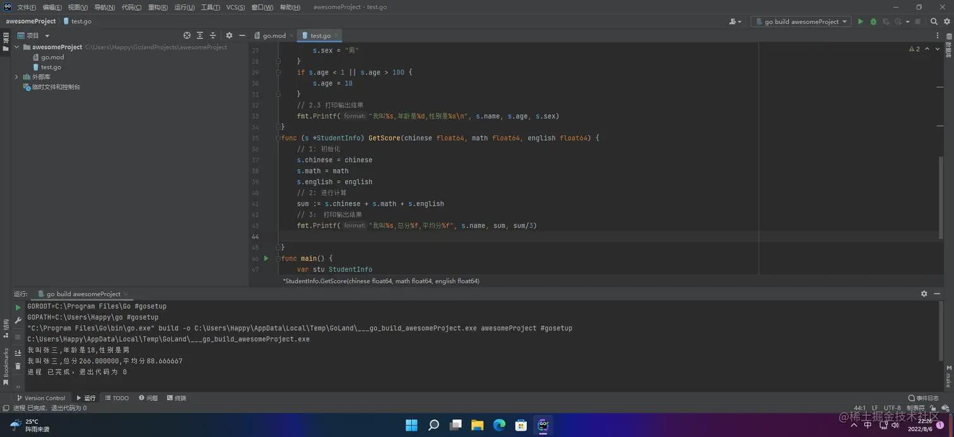Open run configuration wrench in Run panel
The height and width of the screenshot is (437, 954).
[x=18, y=321]
